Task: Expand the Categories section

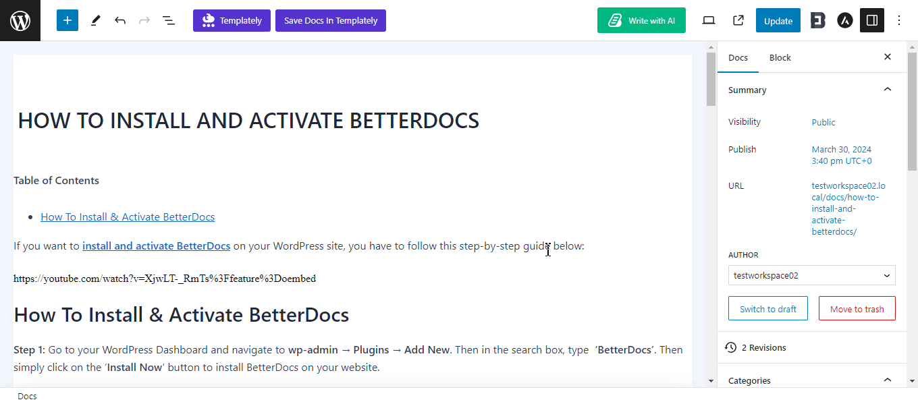Action: point(887,380)
